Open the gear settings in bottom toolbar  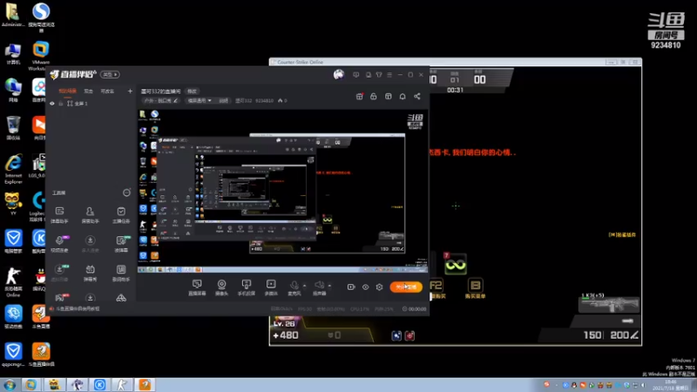click(x=379, y=287)
